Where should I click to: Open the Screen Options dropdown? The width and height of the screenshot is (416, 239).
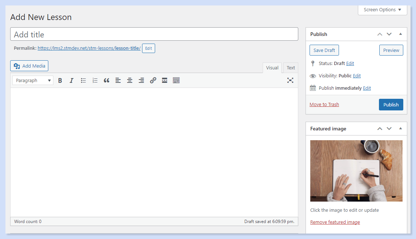382,10
